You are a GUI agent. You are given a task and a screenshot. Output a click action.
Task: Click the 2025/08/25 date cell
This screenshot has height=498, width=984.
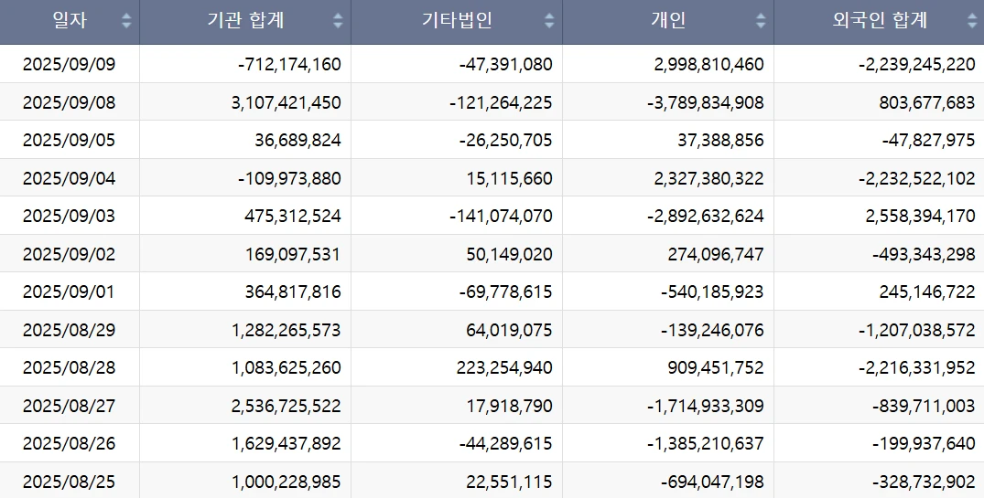tap(70, 482)
